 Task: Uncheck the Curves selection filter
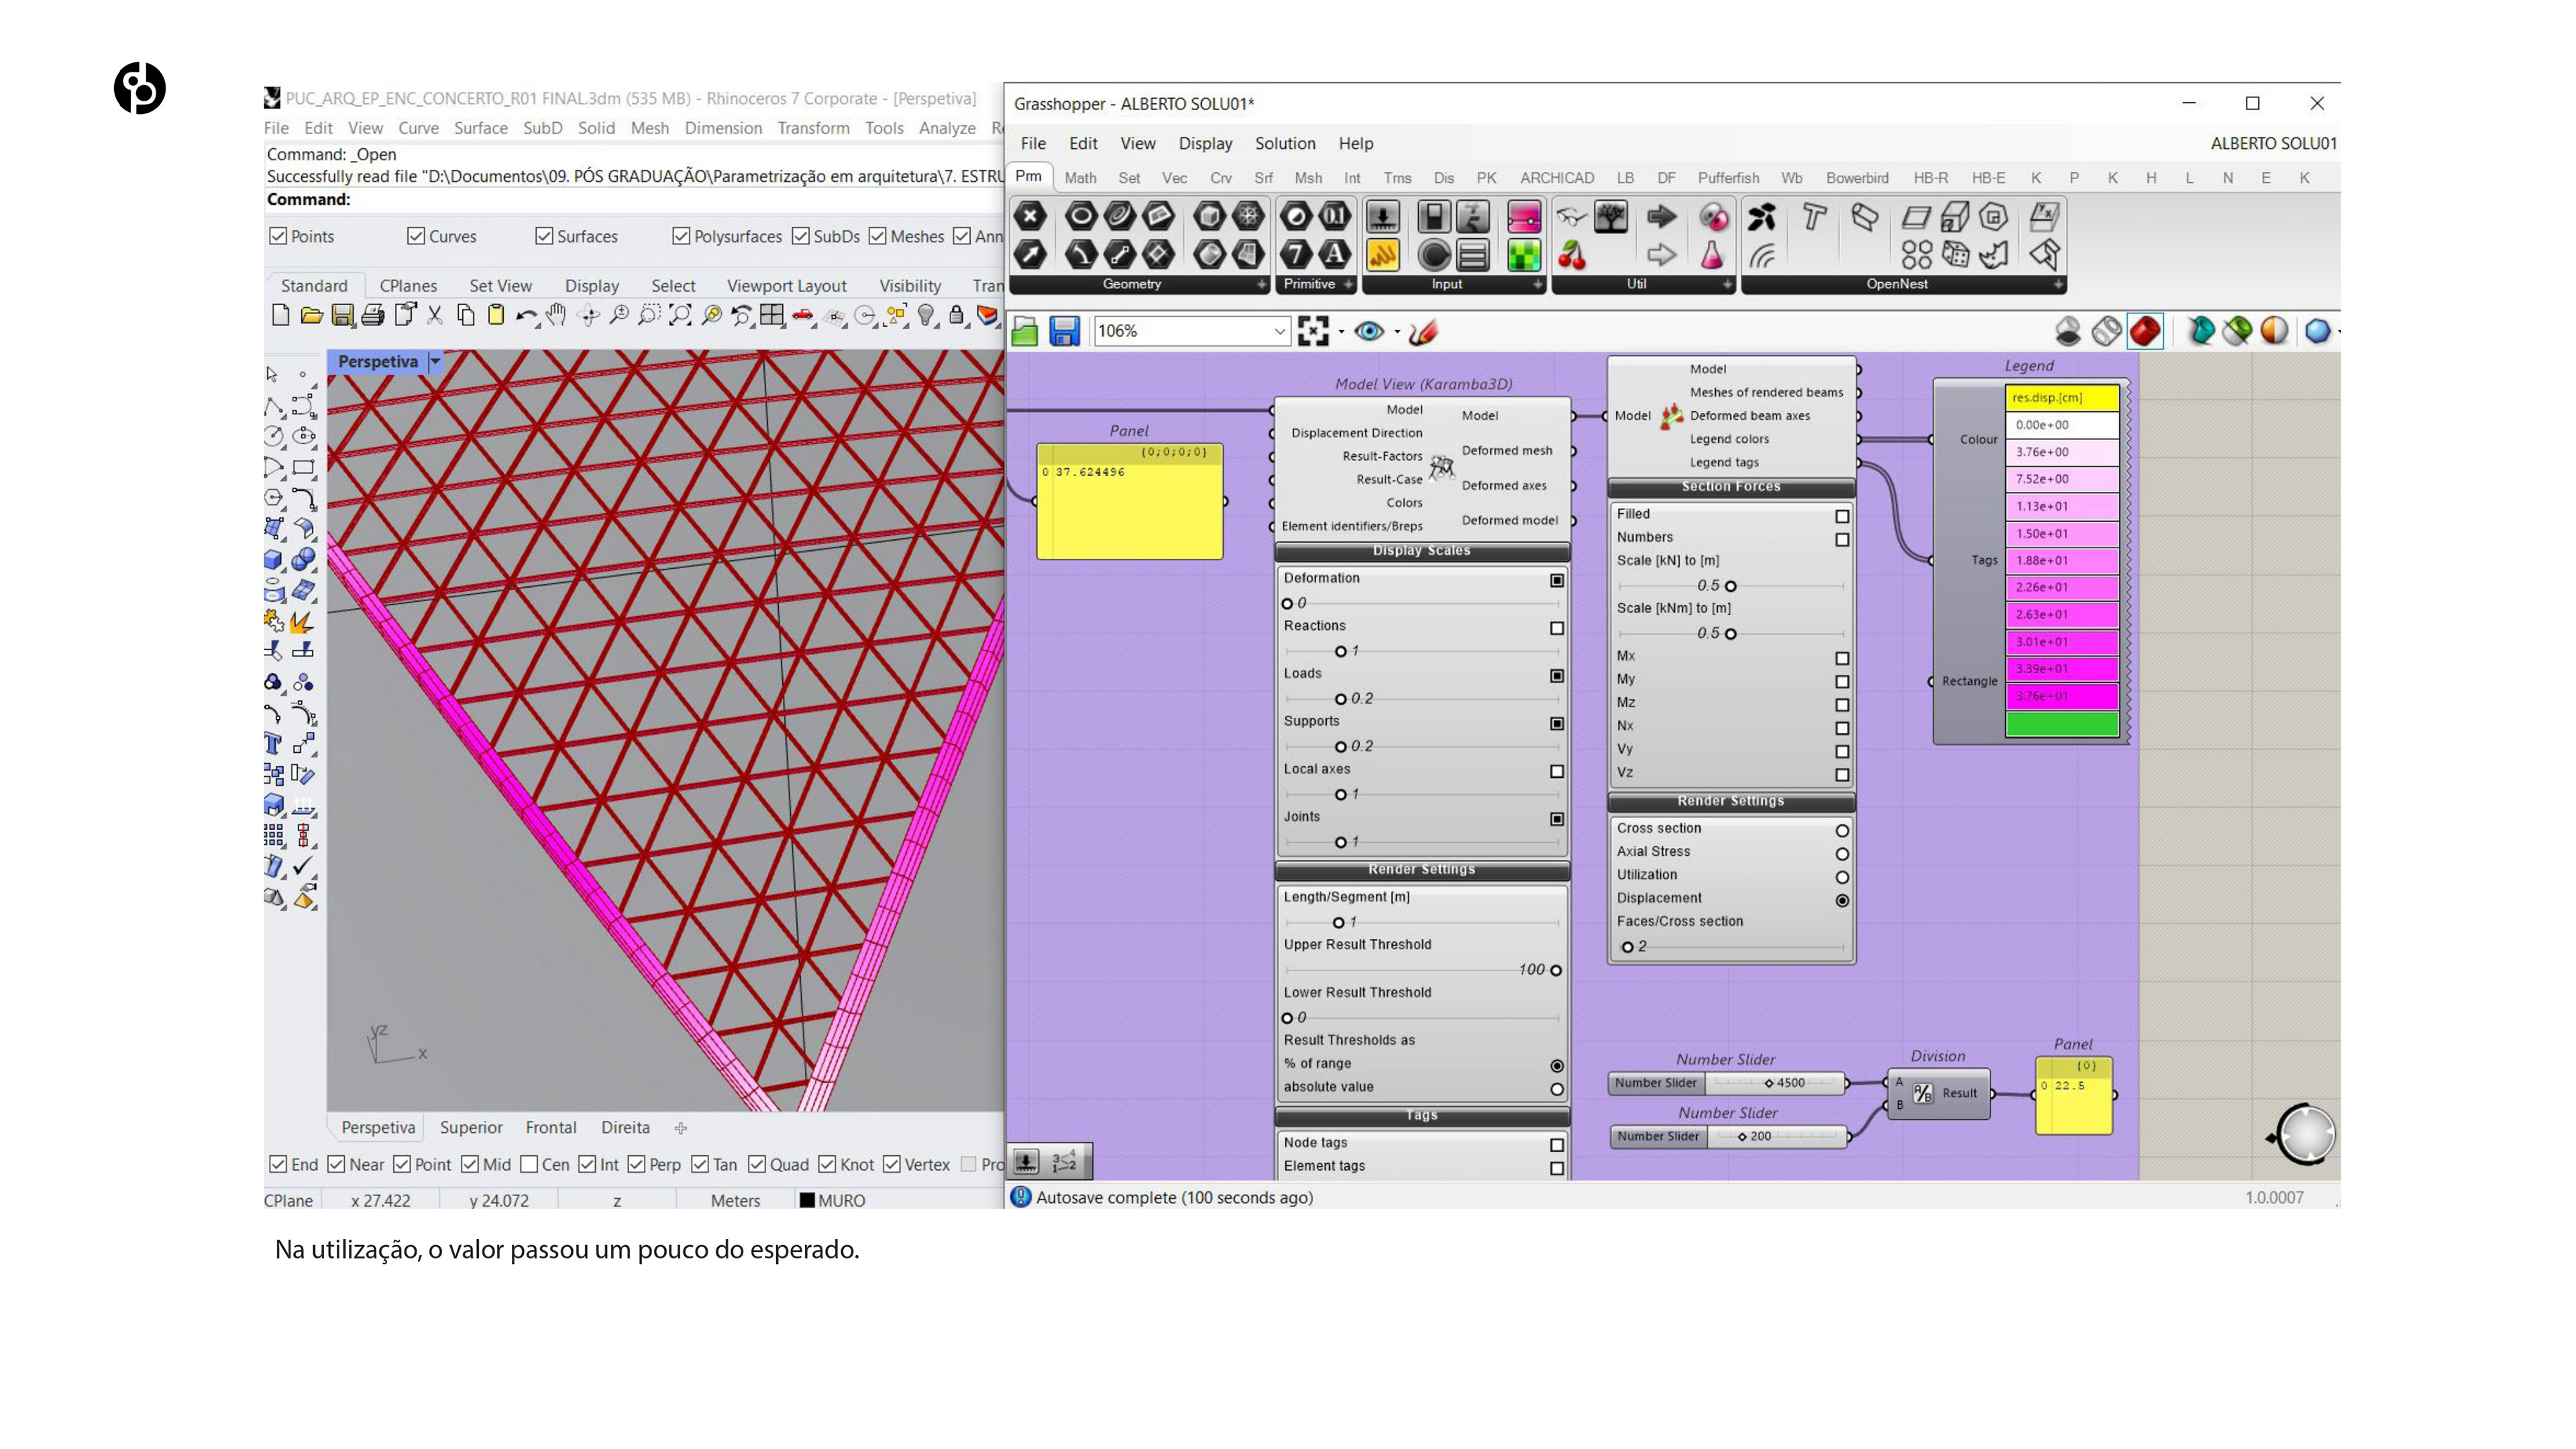coord(416,236)
